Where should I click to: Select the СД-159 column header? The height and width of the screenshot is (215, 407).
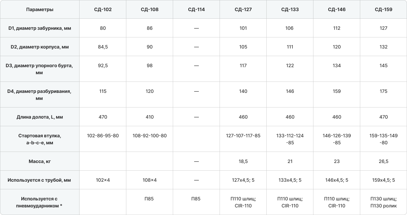[x=383, y=9]
